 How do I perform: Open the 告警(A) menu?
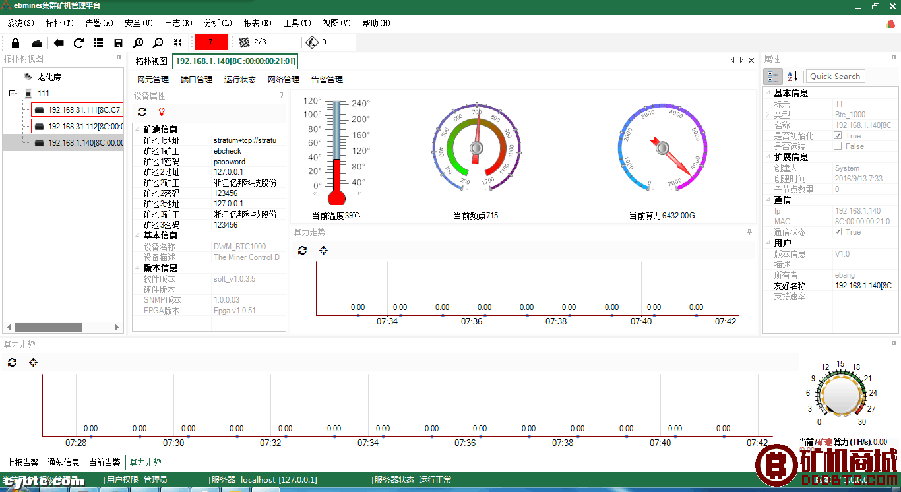[100, 23]
